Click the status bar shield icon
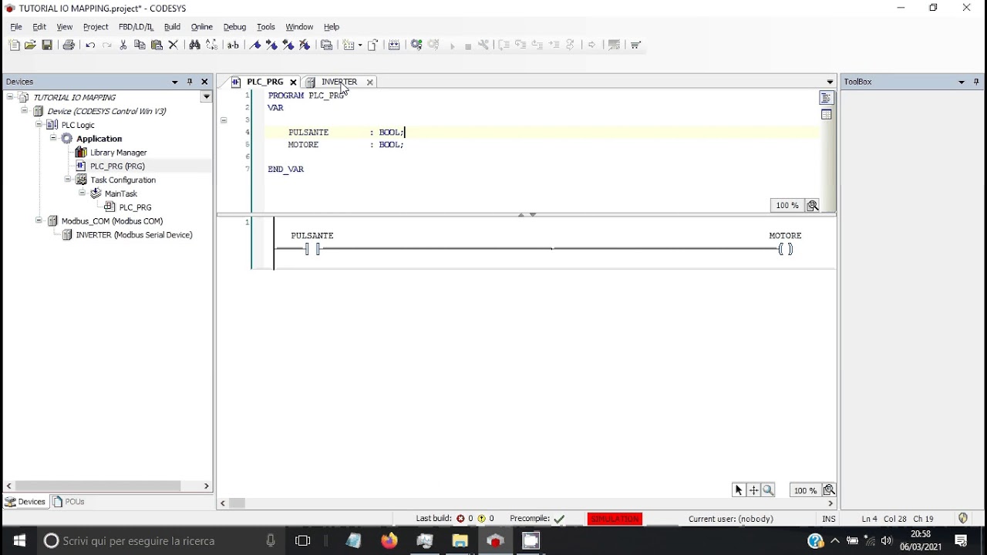 pos(963,519)
